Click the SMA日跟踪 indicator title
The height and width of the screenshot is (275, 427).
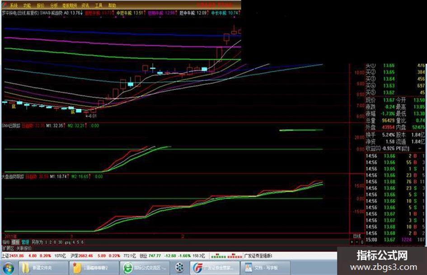[11, 126]
